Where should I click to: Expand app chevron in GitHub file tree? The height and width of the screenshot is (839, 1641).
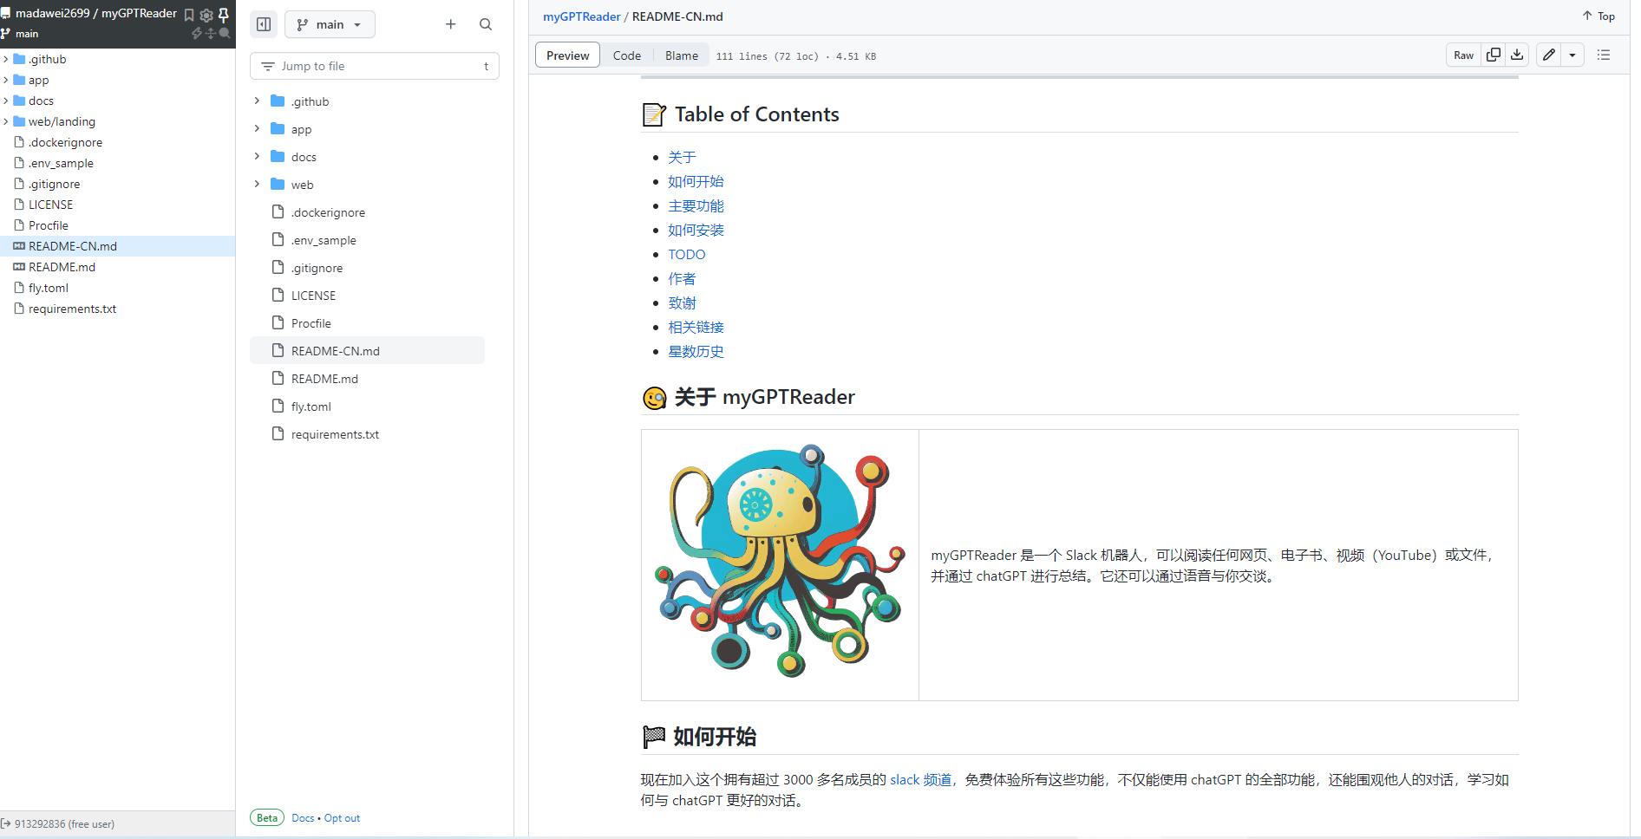click(257, 129)
